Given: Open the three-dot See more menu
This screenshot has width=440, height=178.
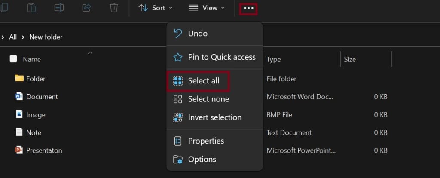Looking at the screenshot, I should (248, 8).
